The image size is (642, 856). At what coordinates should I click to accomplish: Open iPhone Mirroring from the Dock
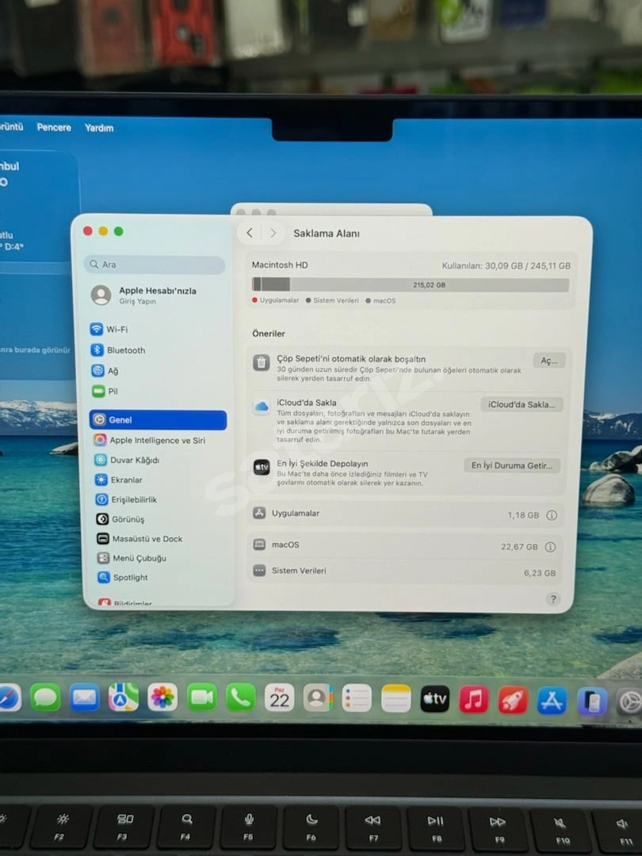(592, 701)
